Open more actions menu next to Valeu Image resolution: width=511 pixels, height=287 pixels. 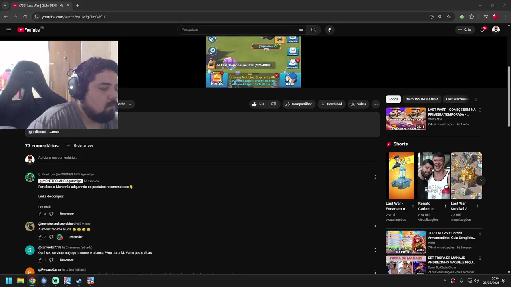tap(376, 104)
